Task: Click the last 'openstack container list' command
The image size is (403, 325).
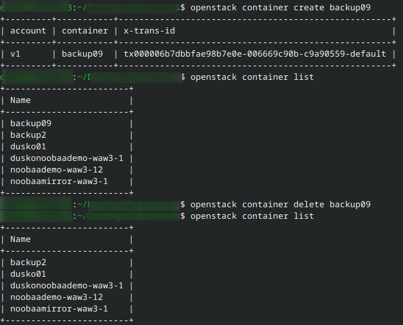Action: [x=252, y=216]
